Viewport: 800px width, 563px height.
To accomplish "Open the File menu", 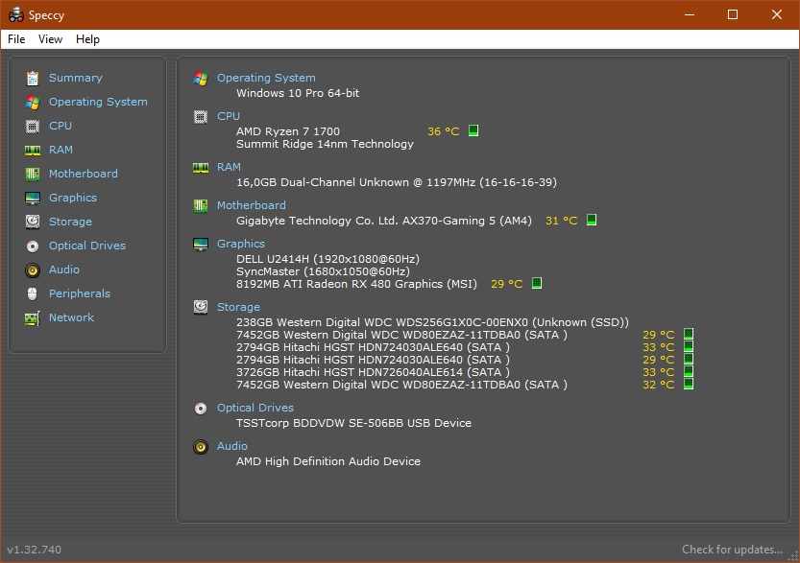I will click(x=16, y=39).
